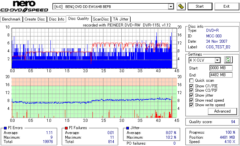Disable Show write speed checkbox
The width and height of the screenshot is (240, 146).
pos(191,105)
